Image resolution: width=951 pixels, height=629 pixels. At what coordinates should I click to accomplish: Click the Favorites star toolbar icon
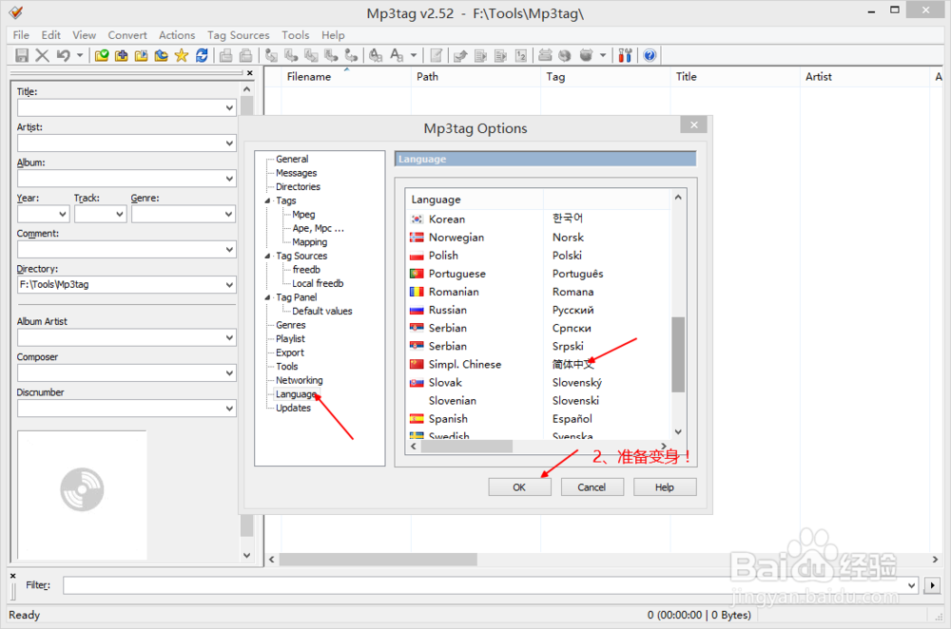click(x=181, y=55)
